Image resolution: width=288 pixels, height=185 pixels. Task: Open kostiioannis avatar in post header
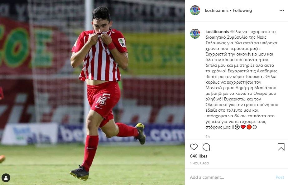(195, 10)
